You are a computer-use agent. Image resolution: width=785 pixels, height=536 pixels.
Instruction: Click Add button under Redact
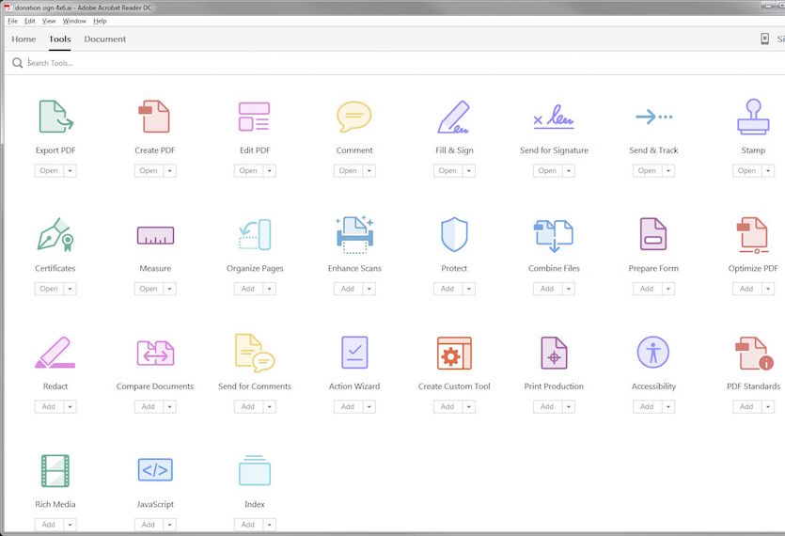coord(49,407)
